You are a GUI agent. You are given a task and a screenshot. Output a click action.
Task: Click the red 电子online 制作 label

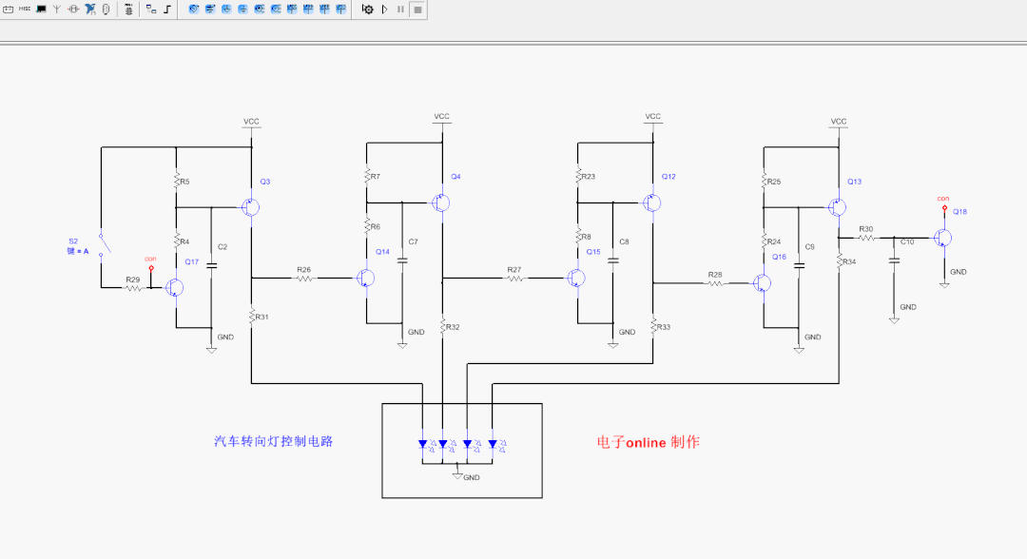pos(648,442)
